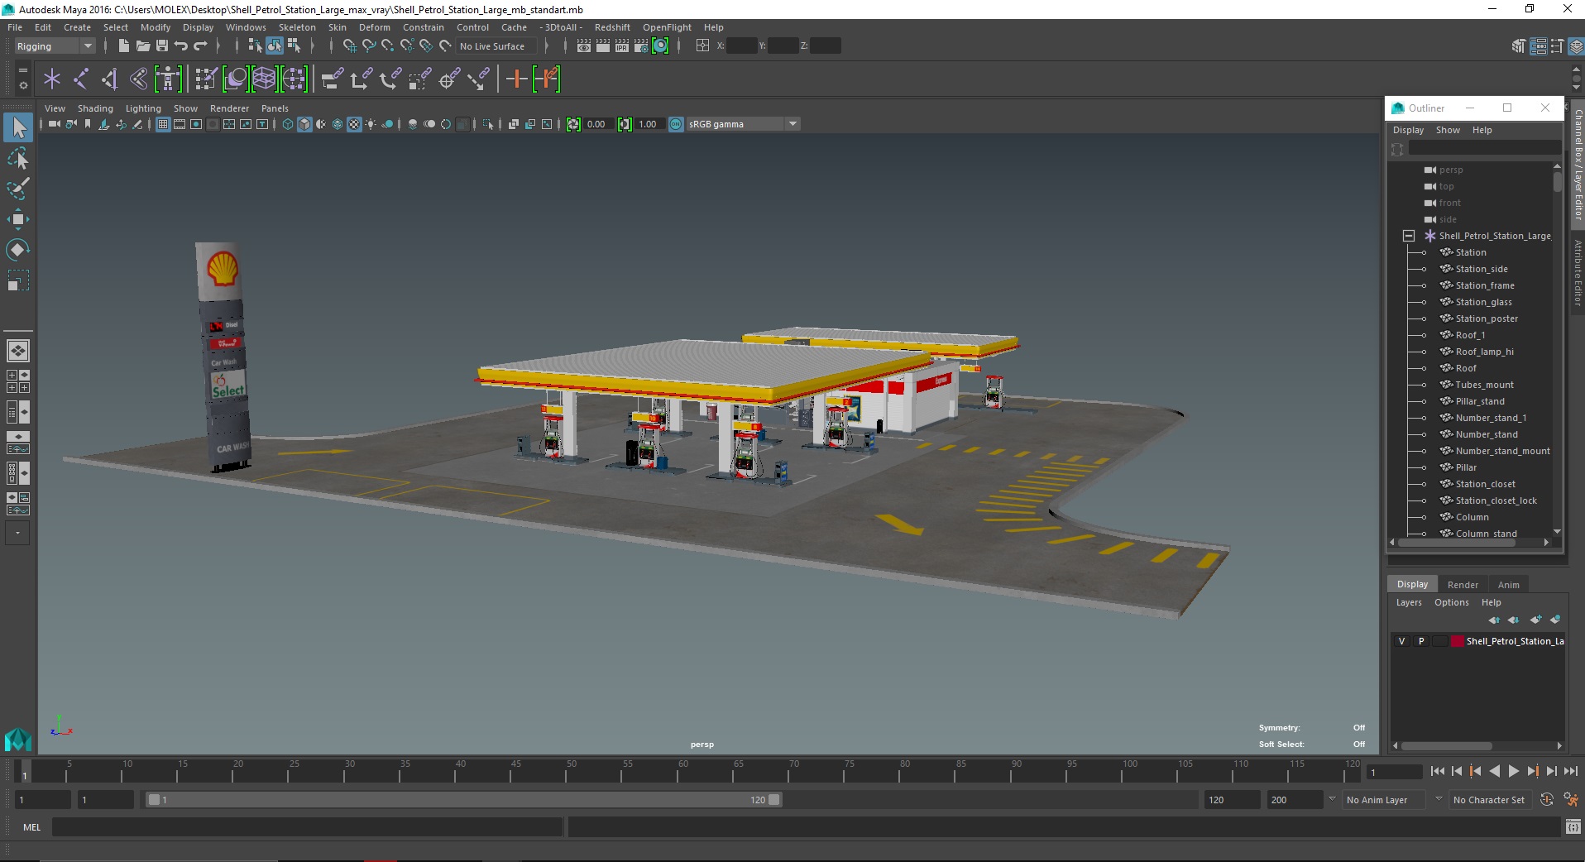Save the scene with the floppy icon
Image resolution: width=1585 pixels, height=862 pixels.
pos(161,46)
